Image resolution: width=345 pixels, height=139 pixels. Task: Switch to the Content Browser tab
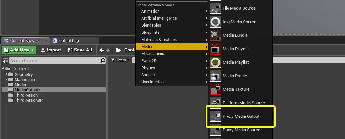coord(25,41)
